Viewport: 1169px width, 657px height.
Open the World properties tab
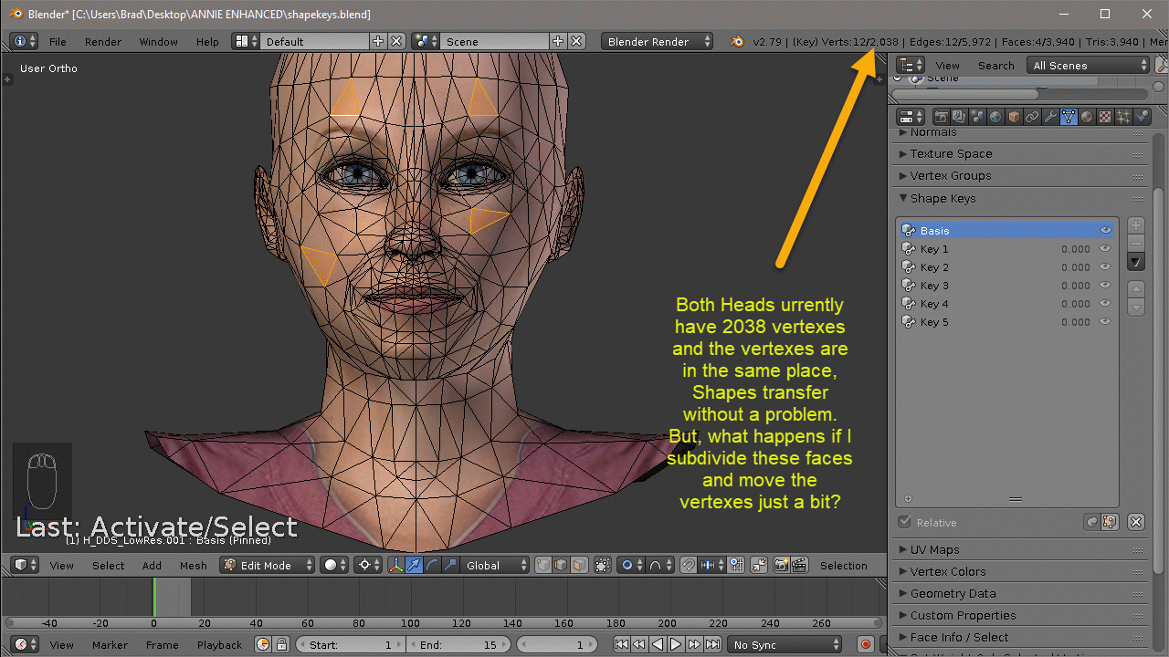click(995, 117)
